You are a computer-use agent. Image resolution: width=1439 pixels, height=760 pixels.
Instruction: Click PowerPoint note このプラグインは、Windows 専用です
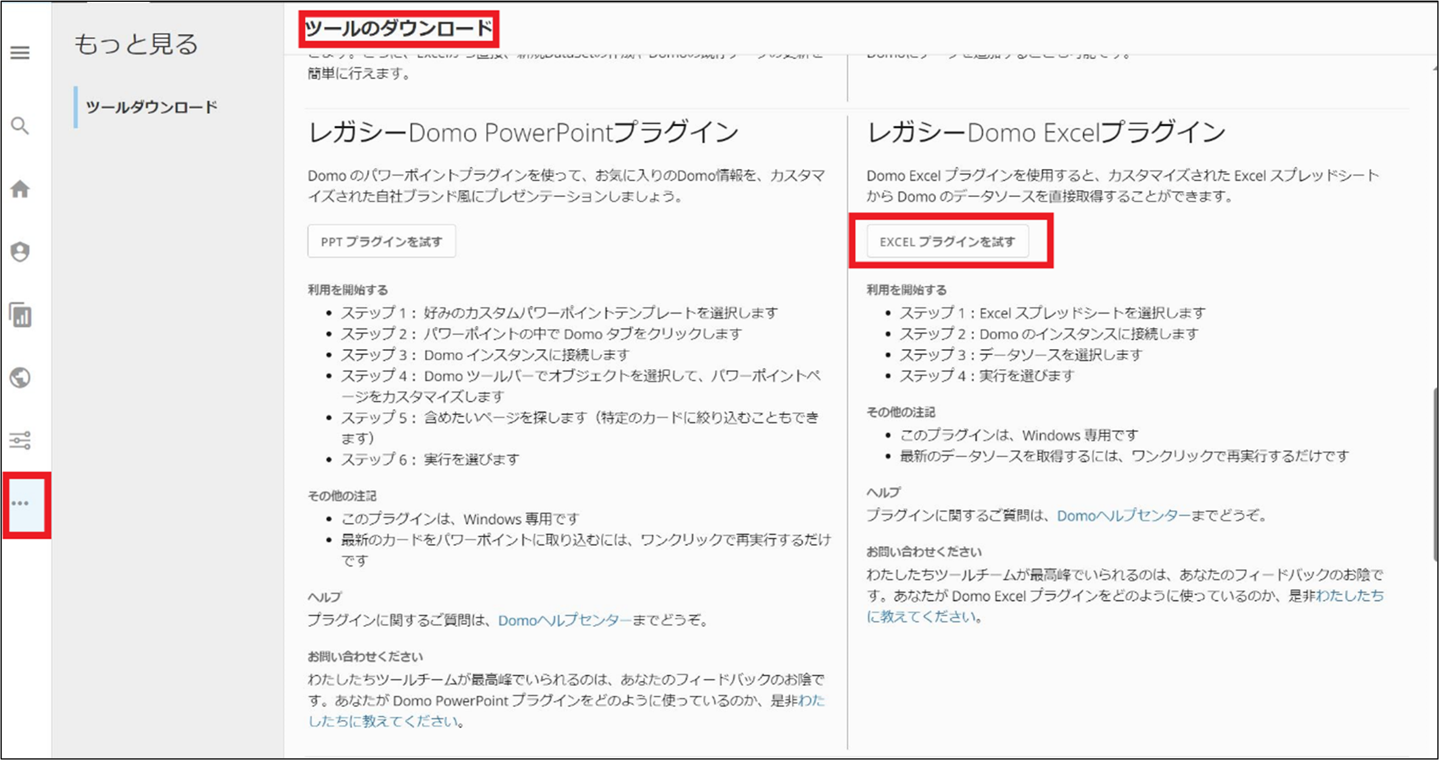[x=460, y=519]
